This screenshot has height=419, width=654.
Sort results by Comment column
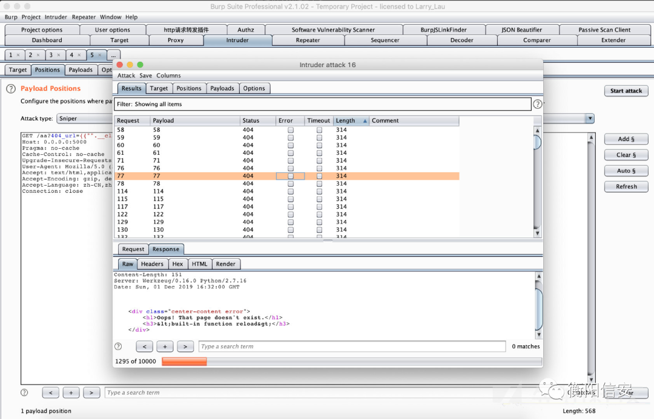click(414, 121)
